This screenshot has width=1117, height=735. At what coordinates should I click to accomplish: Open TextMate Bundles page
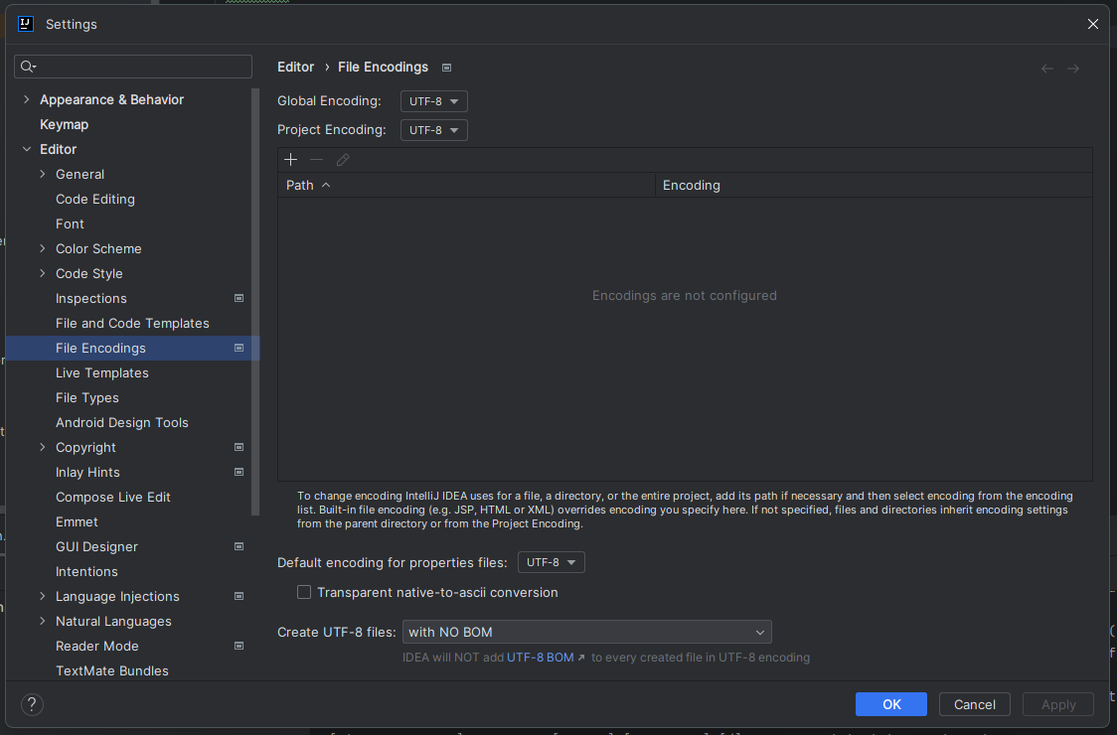click(x=112, y=670)
